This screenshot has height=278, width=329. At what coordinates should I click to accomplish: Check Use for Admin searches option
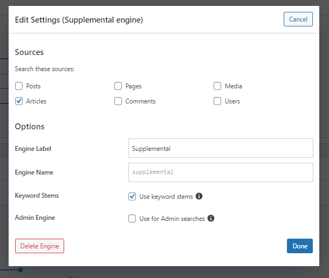click(x=132, y=218)
